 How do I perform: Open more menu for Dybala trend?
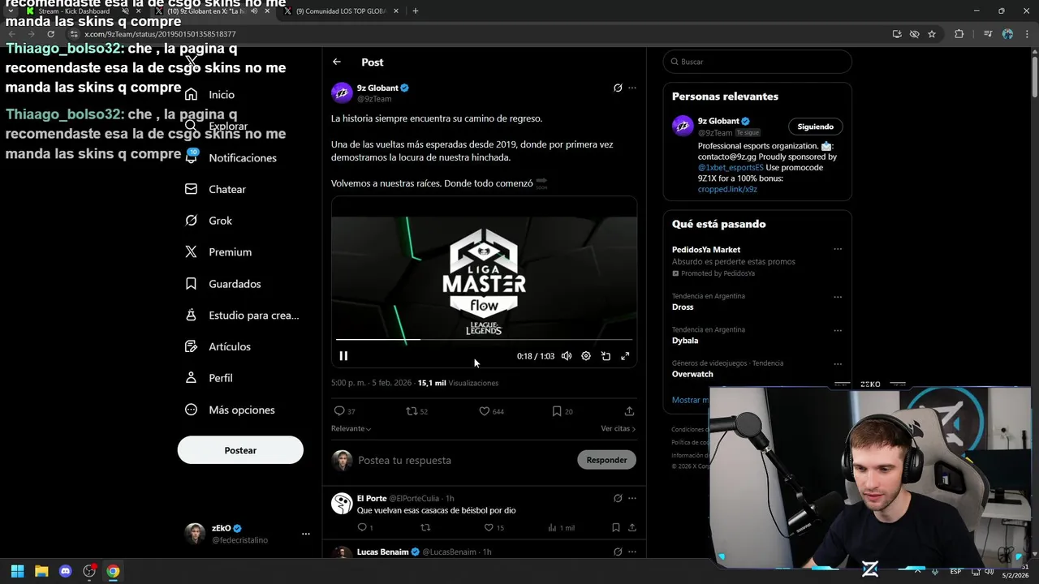coord(838,331)
